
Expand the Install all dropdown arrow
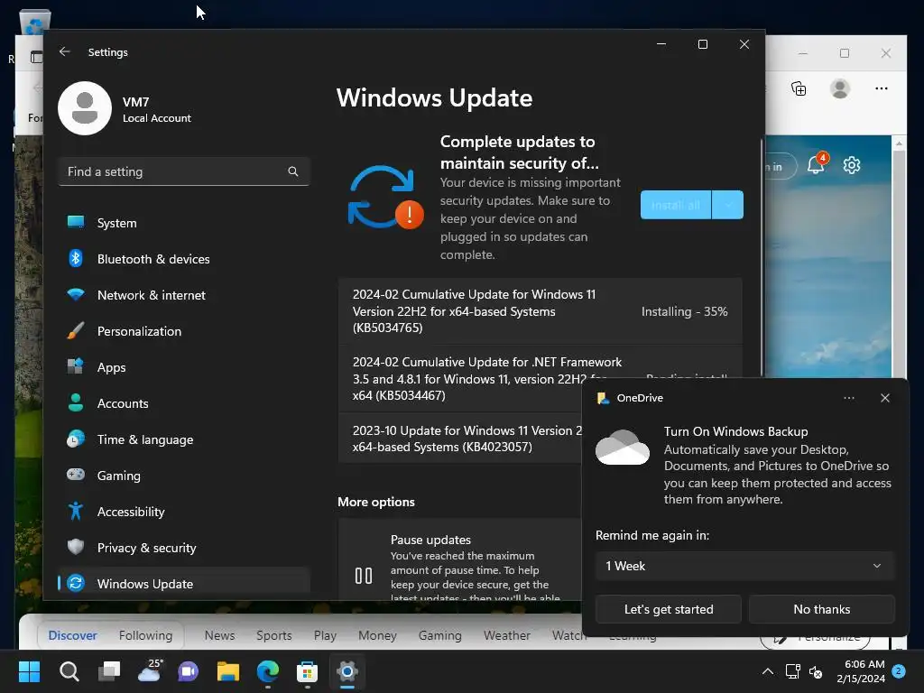pos(728,205)
